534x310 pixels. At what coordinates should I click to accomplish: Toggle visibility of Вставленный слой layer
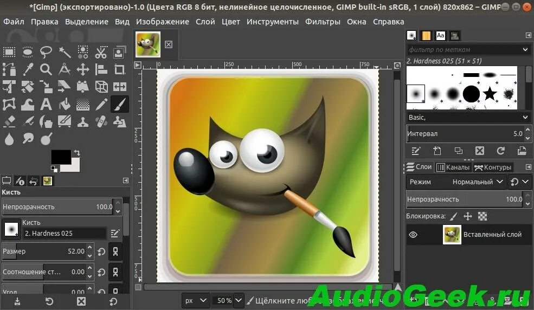(413, 235)
